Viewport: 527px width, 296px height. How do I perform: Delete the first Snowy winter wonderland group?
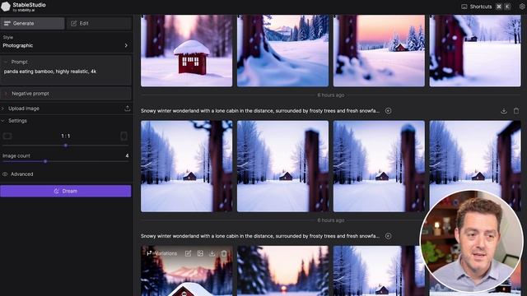[x=516, y=110]
